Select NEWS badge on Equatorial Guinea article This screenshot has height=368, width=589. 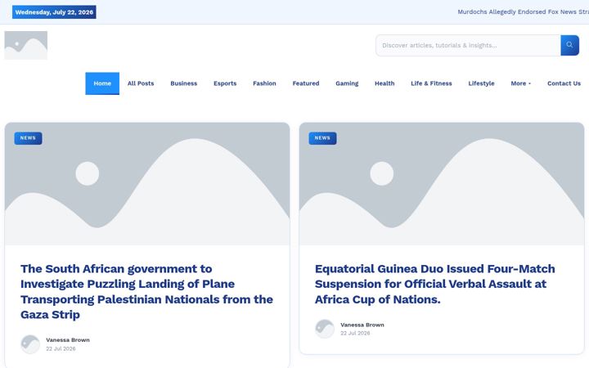tap(322, 138)
